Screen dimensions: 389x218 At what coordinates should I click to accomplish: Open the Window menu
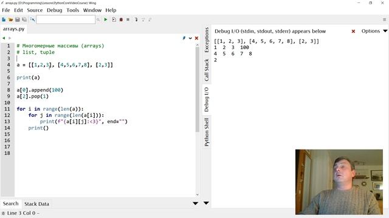(92, 10)
